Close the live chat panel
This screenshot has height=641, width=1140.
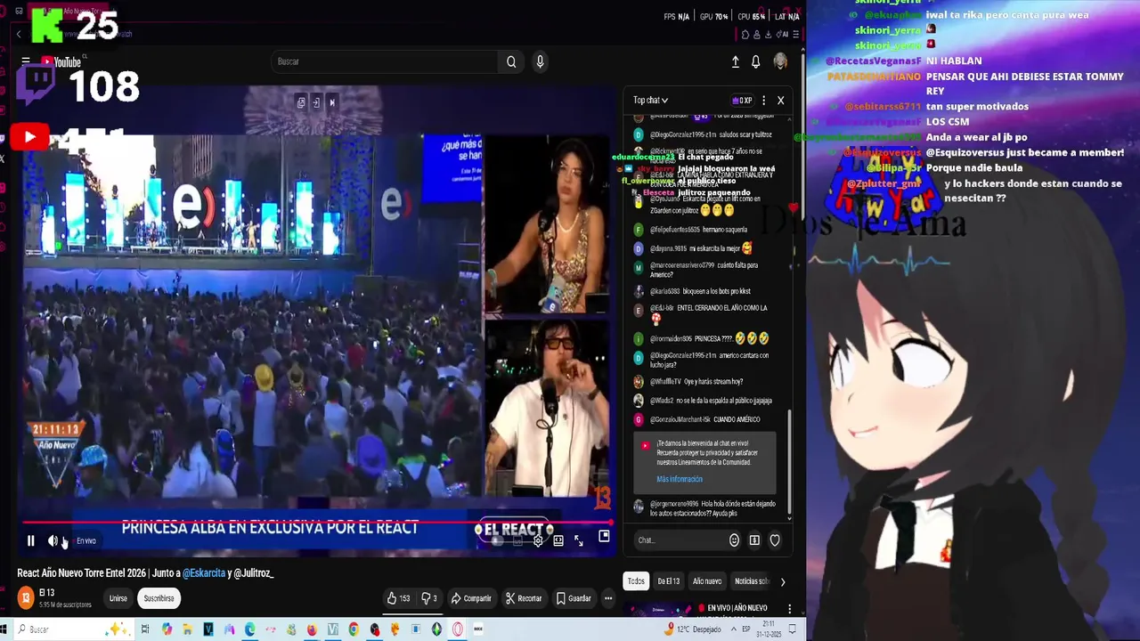click(781, 101)
